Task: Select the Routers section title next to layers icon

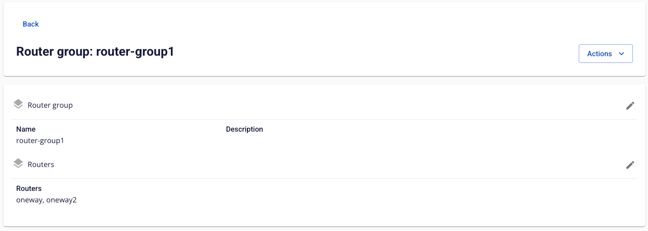Action: 41,164
